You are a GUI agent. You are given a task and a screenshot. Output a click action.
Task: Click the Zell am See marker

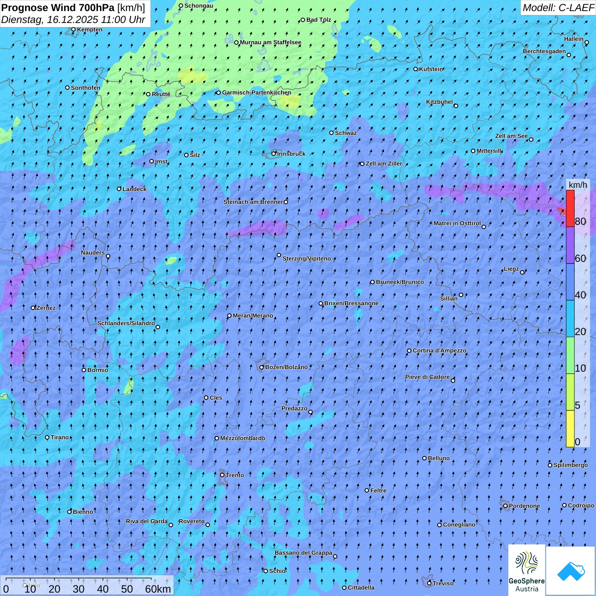[x=531, y=139]
